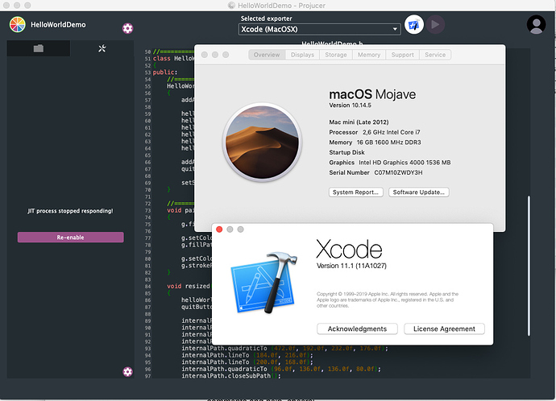Open Acknowledgments in Xcode about window

(x=357, y=329)
